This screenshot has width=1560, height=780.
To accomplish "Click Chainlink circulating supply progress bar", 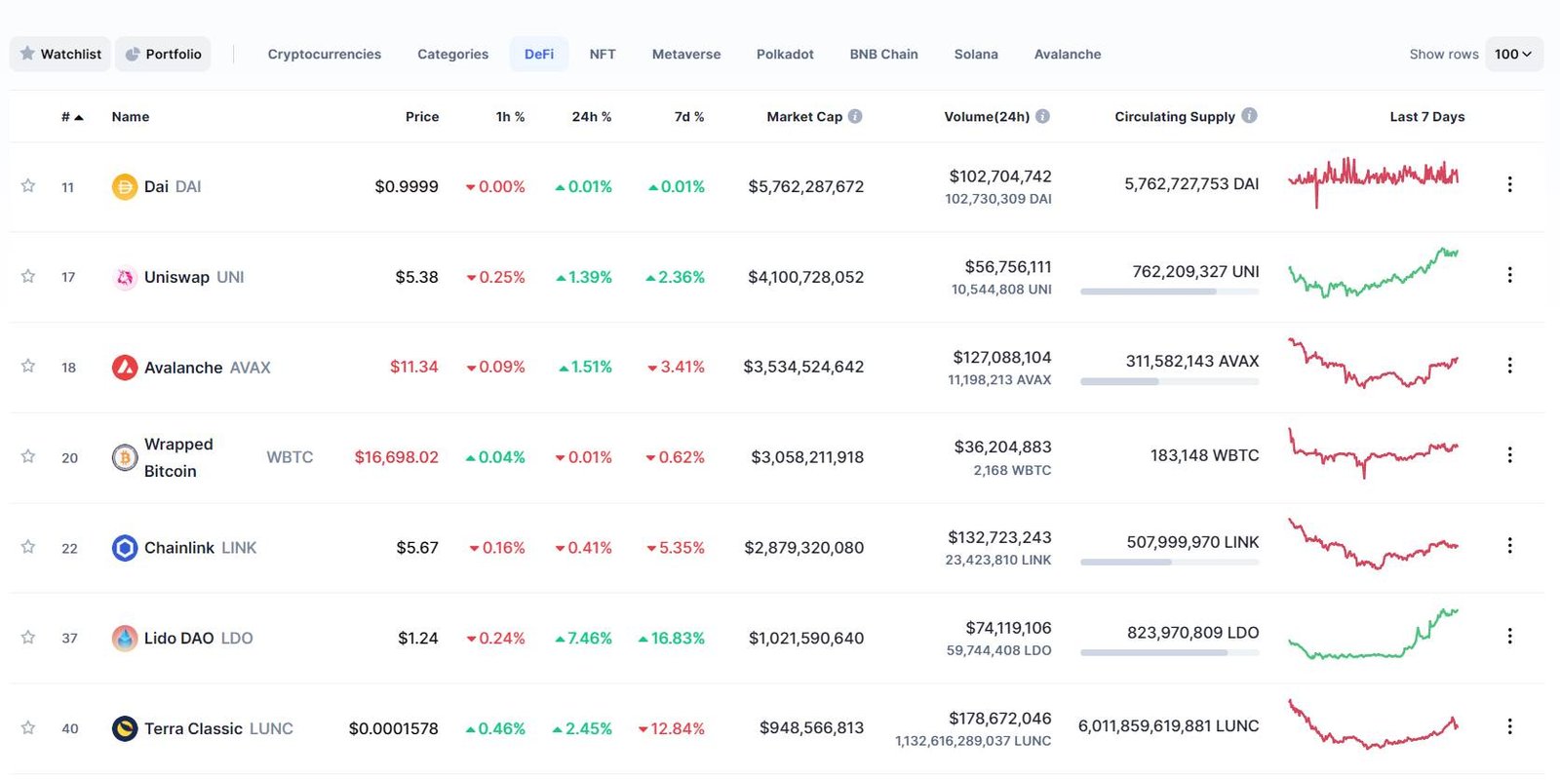I will point(1169,563).
